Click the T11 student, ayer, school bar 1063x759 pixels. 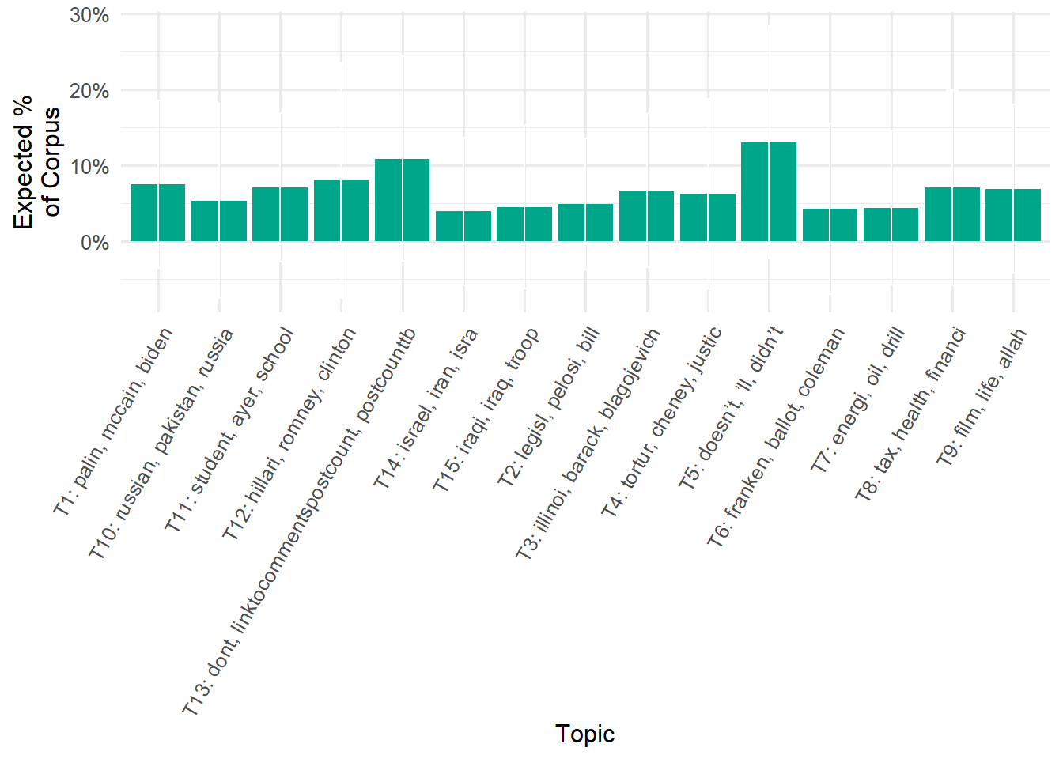pos(280,214)
